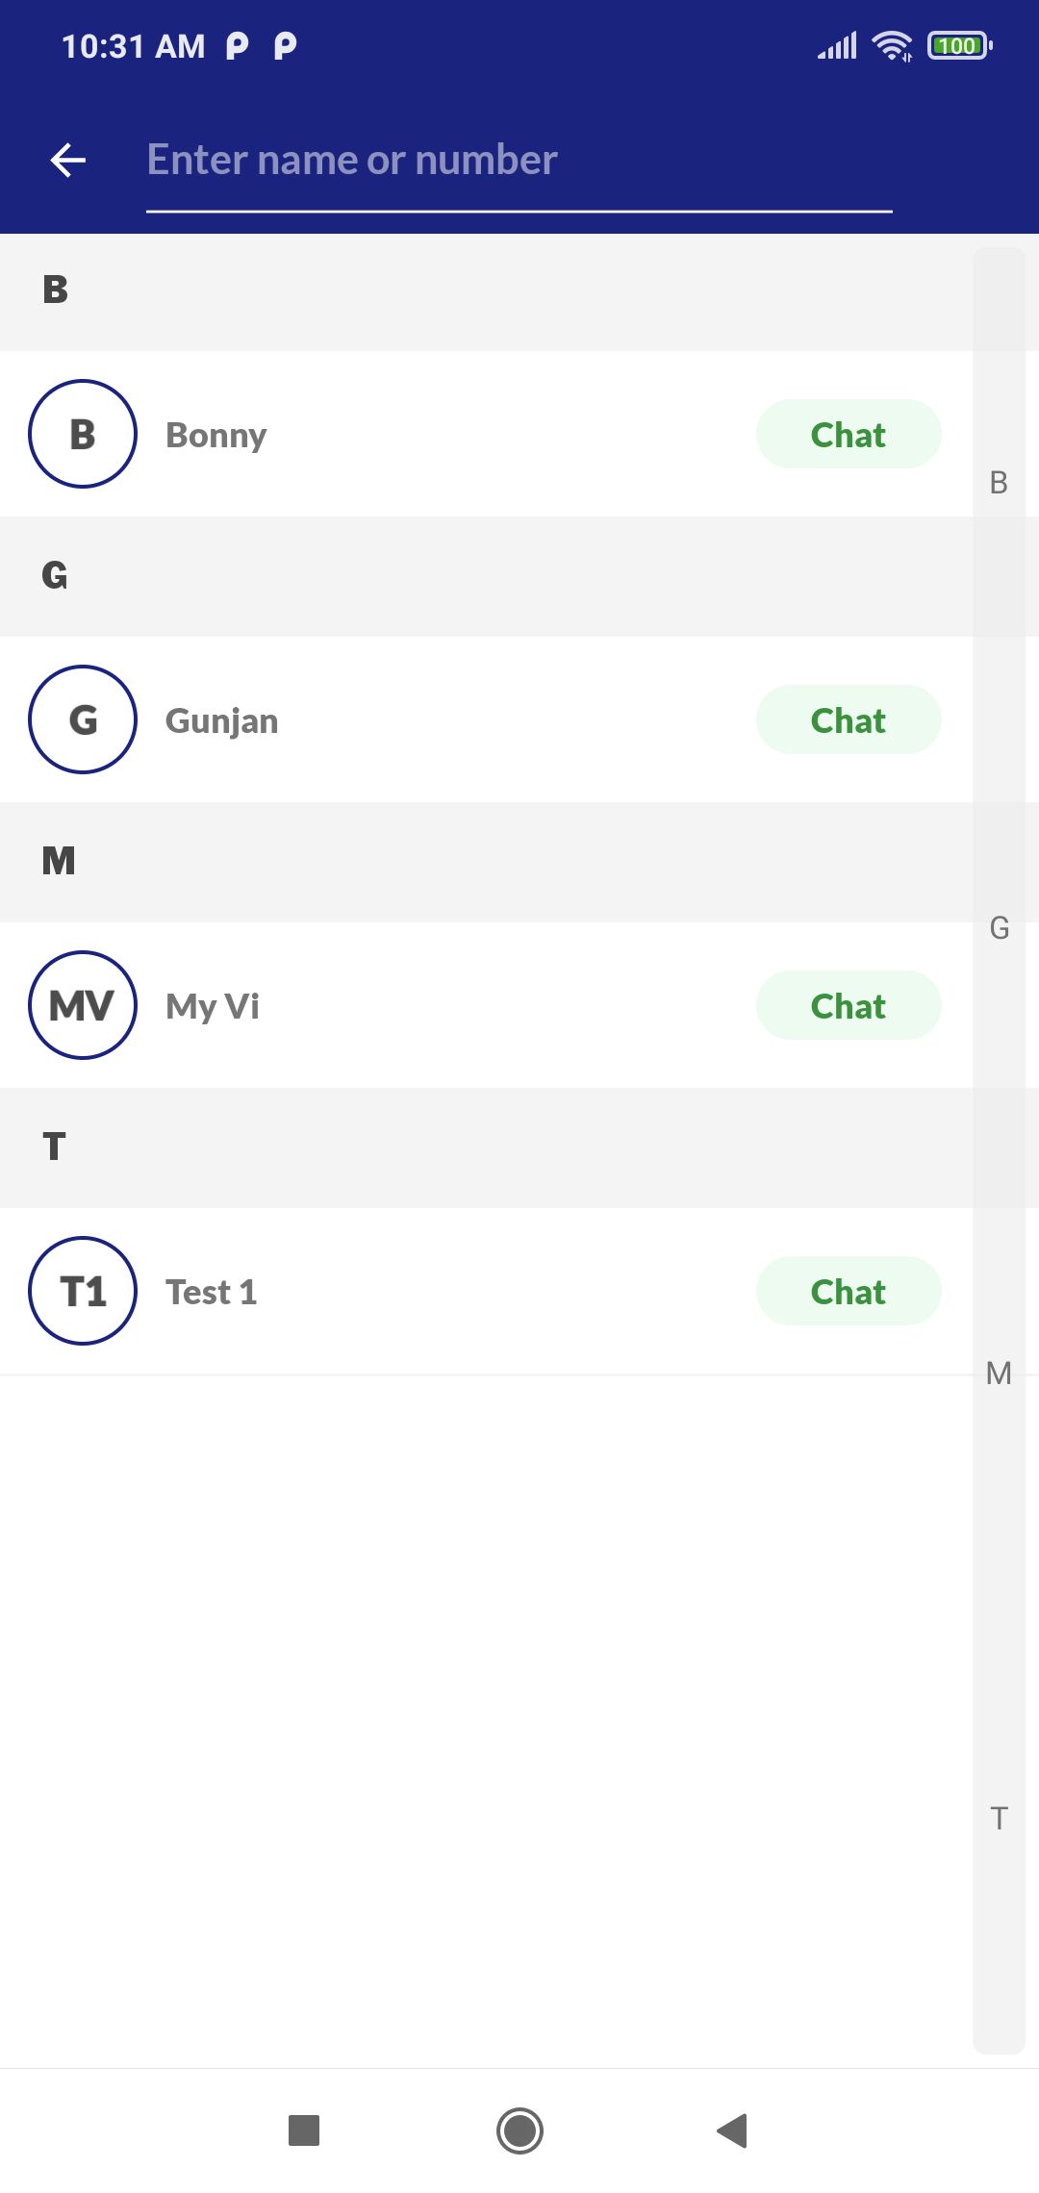Tap Gunjan's avatar circle
The image size is (1039, 2193).
[83, 719]
